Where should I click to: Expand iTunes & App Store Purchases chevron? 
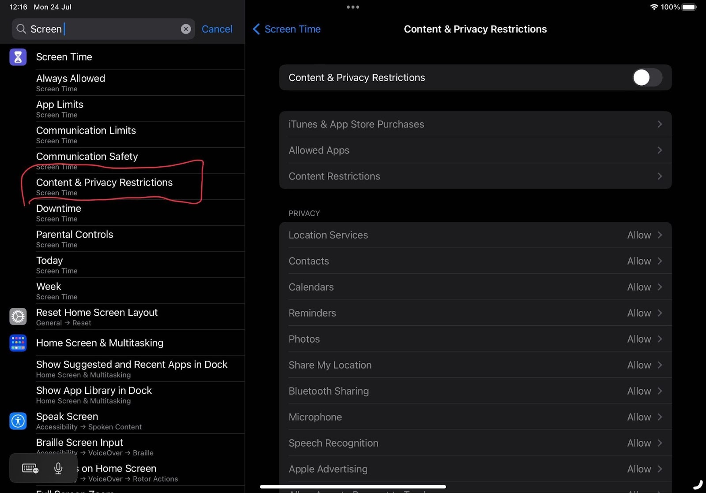coord(660,124)
